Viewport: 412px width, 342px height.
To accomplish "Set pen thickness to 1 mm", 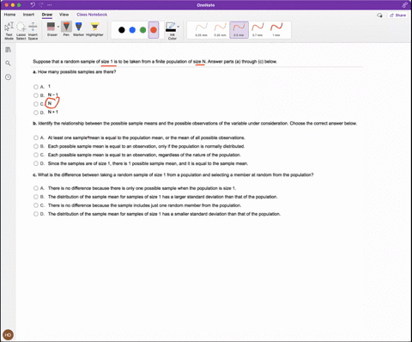I will point(276,30).
